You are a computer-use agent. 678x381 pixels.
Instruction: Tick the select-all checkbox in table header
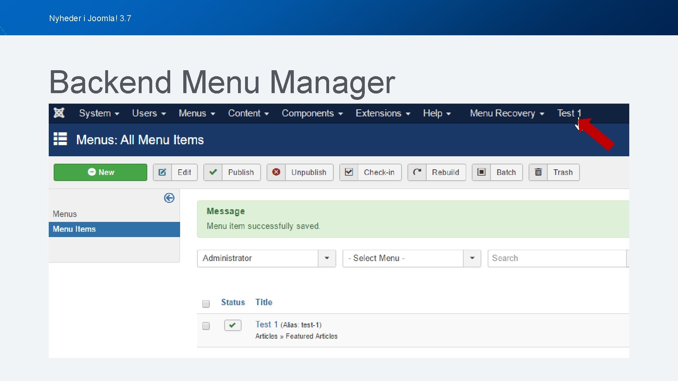tap(206, 304)
